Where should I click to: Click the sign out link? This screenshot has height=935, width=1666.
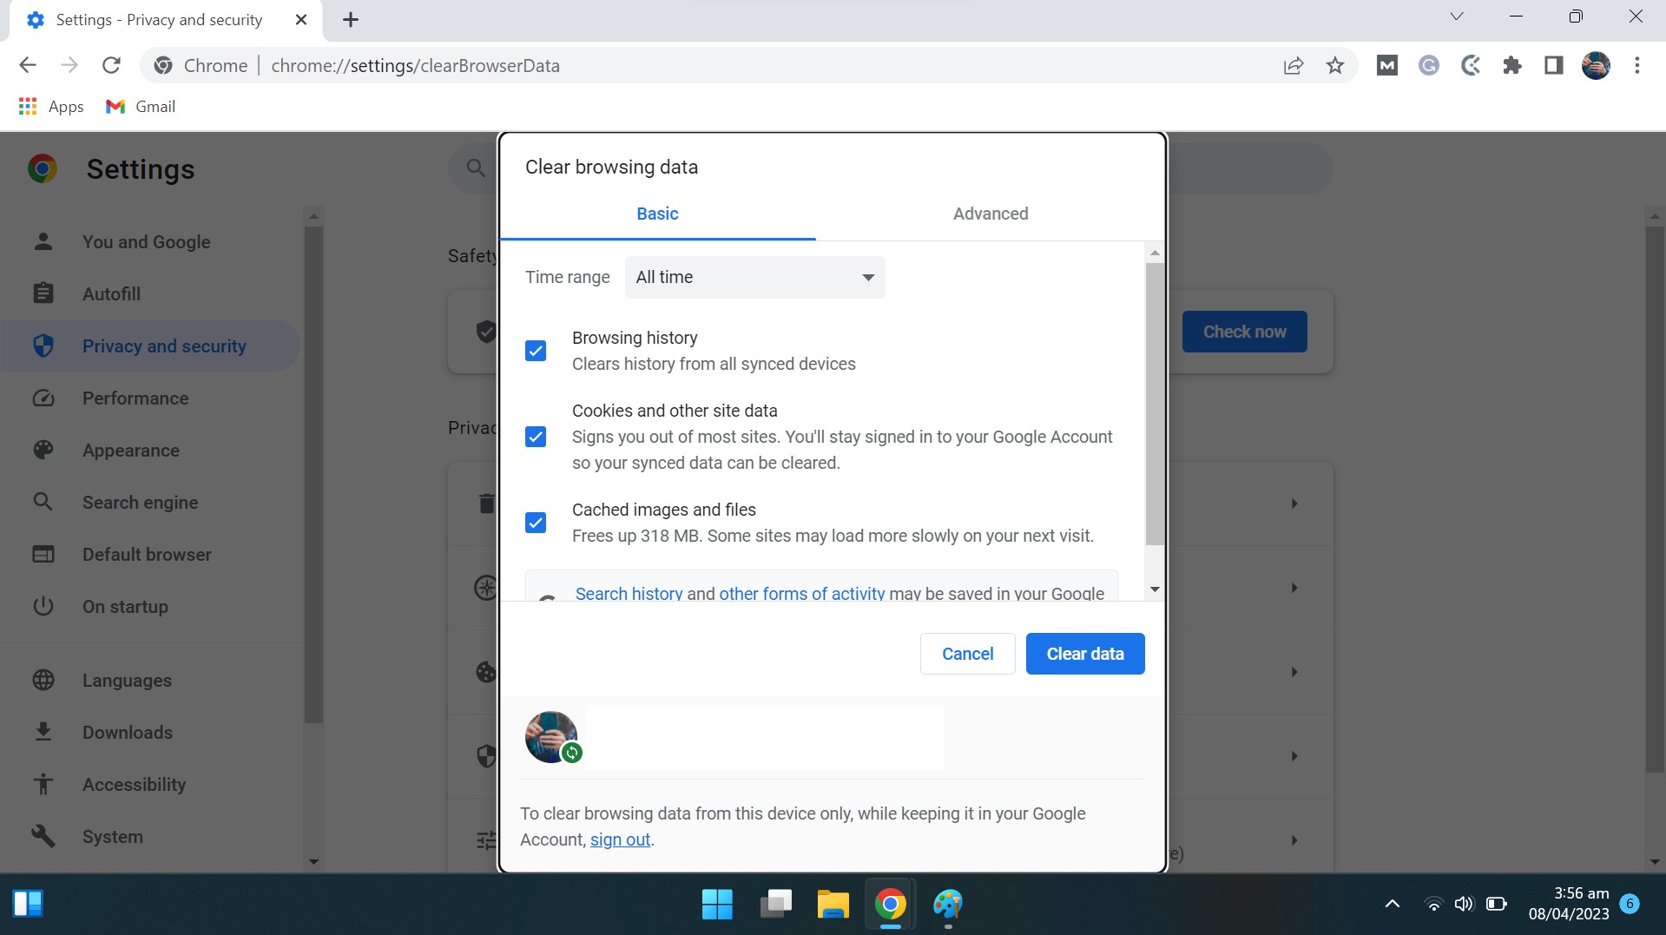620,840
